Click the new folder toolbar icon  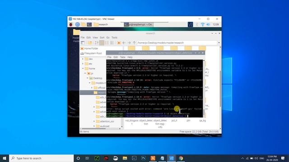(x=90, y=43)
